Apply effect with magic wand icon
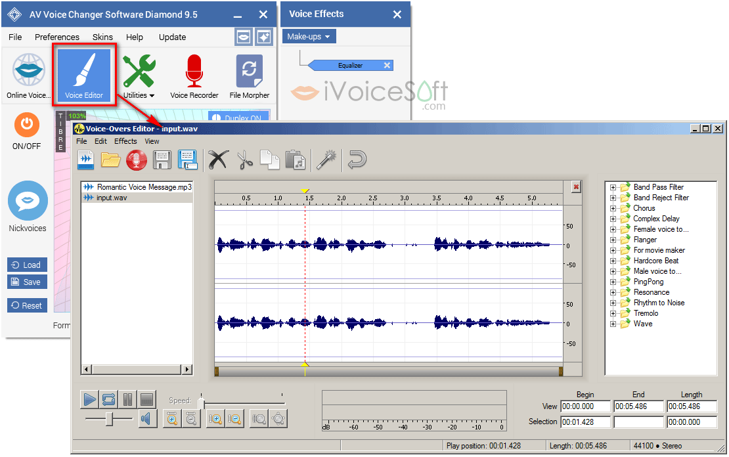The width and height of the screenshot is (729, 457). tap(327, 160)
